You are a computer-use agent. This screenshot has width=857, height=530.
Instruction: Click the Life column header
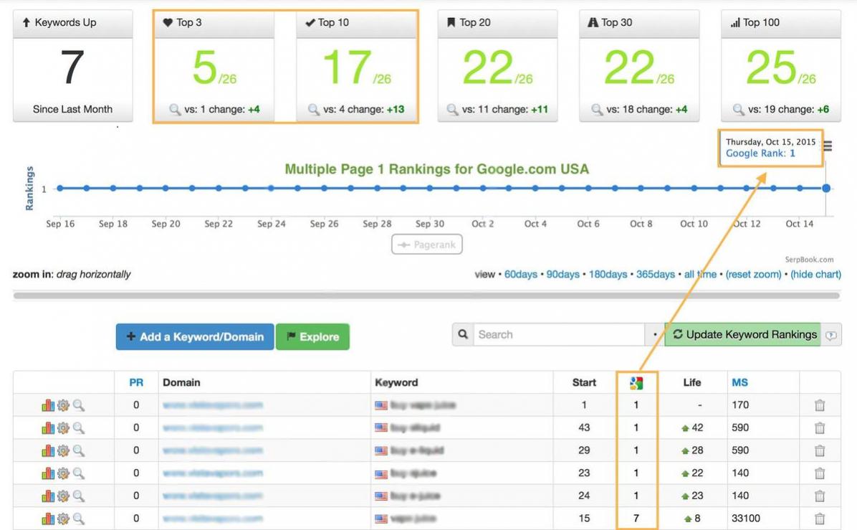[692, 383]
